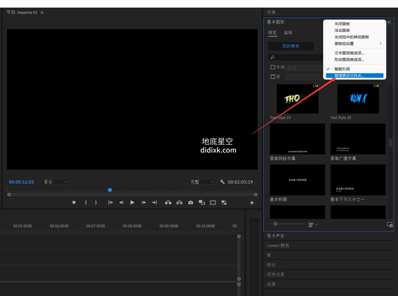Open the 效果 panel
The height and width of the screenshot is (296, 398).
pos(271,12)
